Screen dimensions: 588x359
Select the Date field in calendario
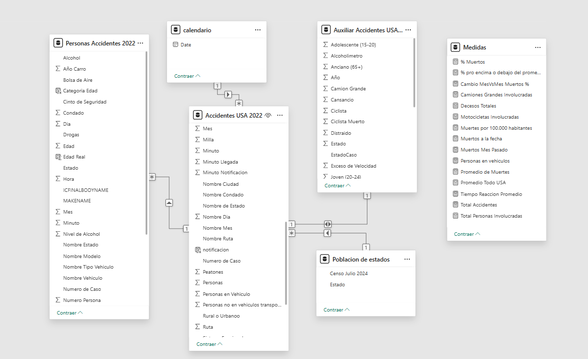click(x=186, y=45)
